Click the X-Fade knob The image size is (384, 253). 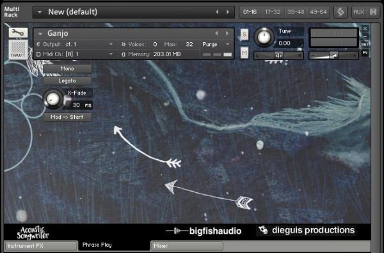point(53,99)
